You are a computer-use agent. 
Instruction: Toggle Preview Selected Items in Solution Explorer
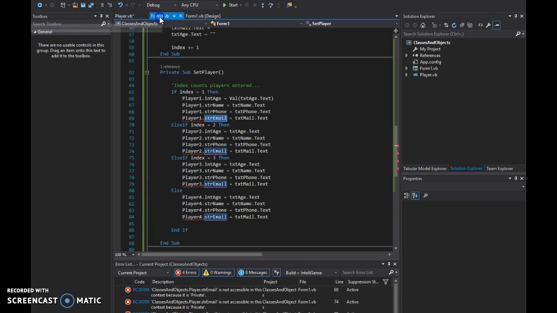click(x=497, y=25)
